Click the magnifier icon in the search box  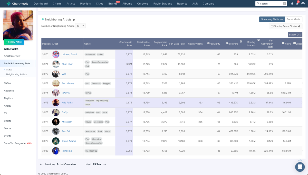(258, 4)
